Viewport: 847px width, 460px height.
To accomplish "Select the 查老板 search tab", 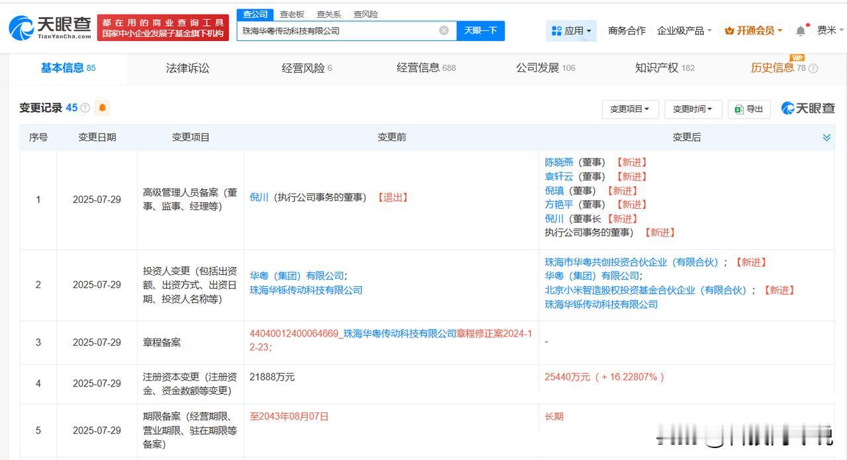I will pos(292,15).
